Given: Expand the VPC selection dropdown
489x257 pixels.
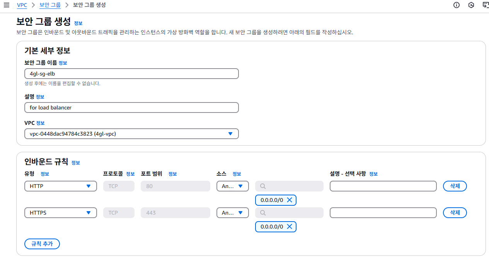Looking at the screenshot, I should (131, 134).
